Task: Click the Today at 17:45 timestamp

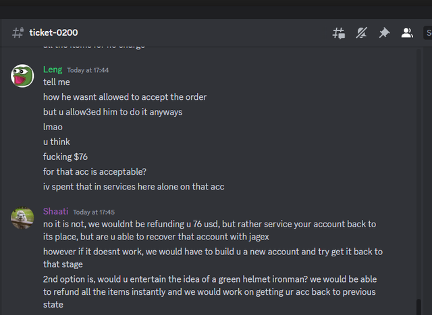Action: (x=94, y=212)
